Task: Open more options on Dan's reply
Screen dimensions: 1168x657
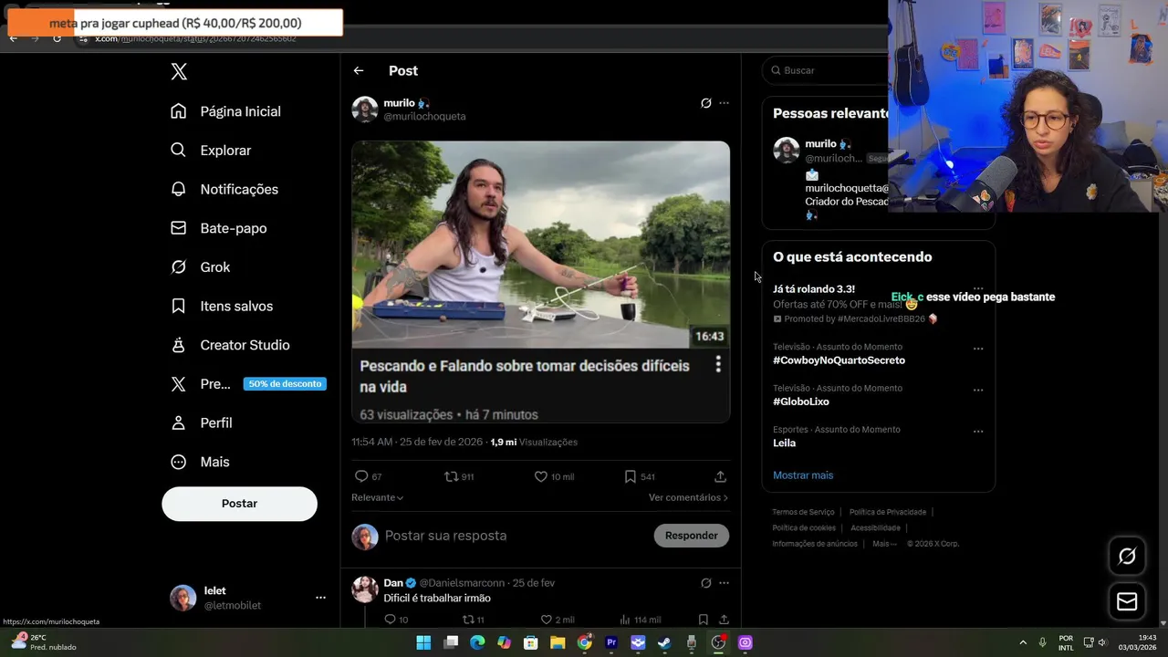Action: (x=724, y=583)
